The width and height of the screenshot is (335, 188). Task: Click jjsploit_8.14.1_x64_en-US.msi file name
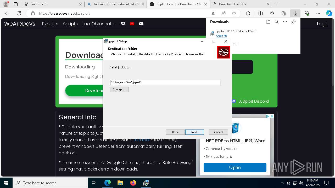pos(236,31)
